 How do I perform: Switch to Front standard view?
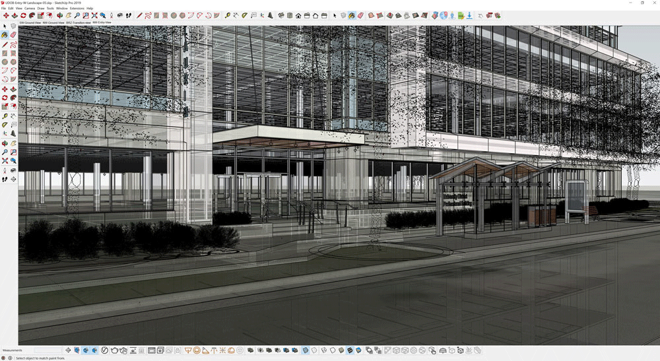click(298, 16)
